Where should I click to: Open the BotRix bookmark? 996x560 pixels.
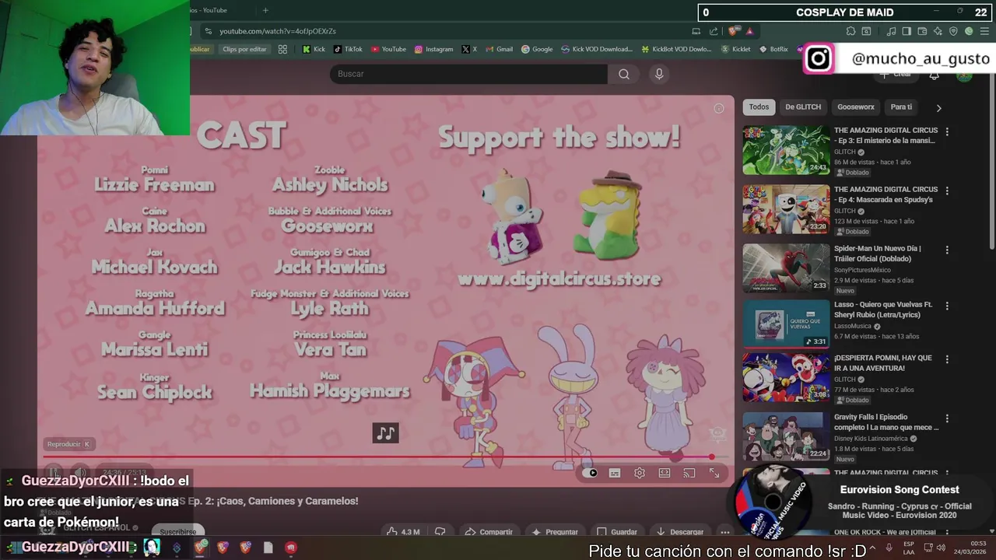coord(773,49)
